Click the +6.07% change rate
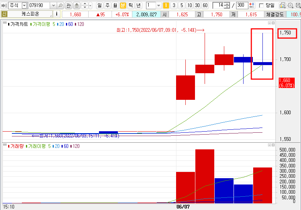Viewport: 301px width, 210px height. click(x=122, y=14)
